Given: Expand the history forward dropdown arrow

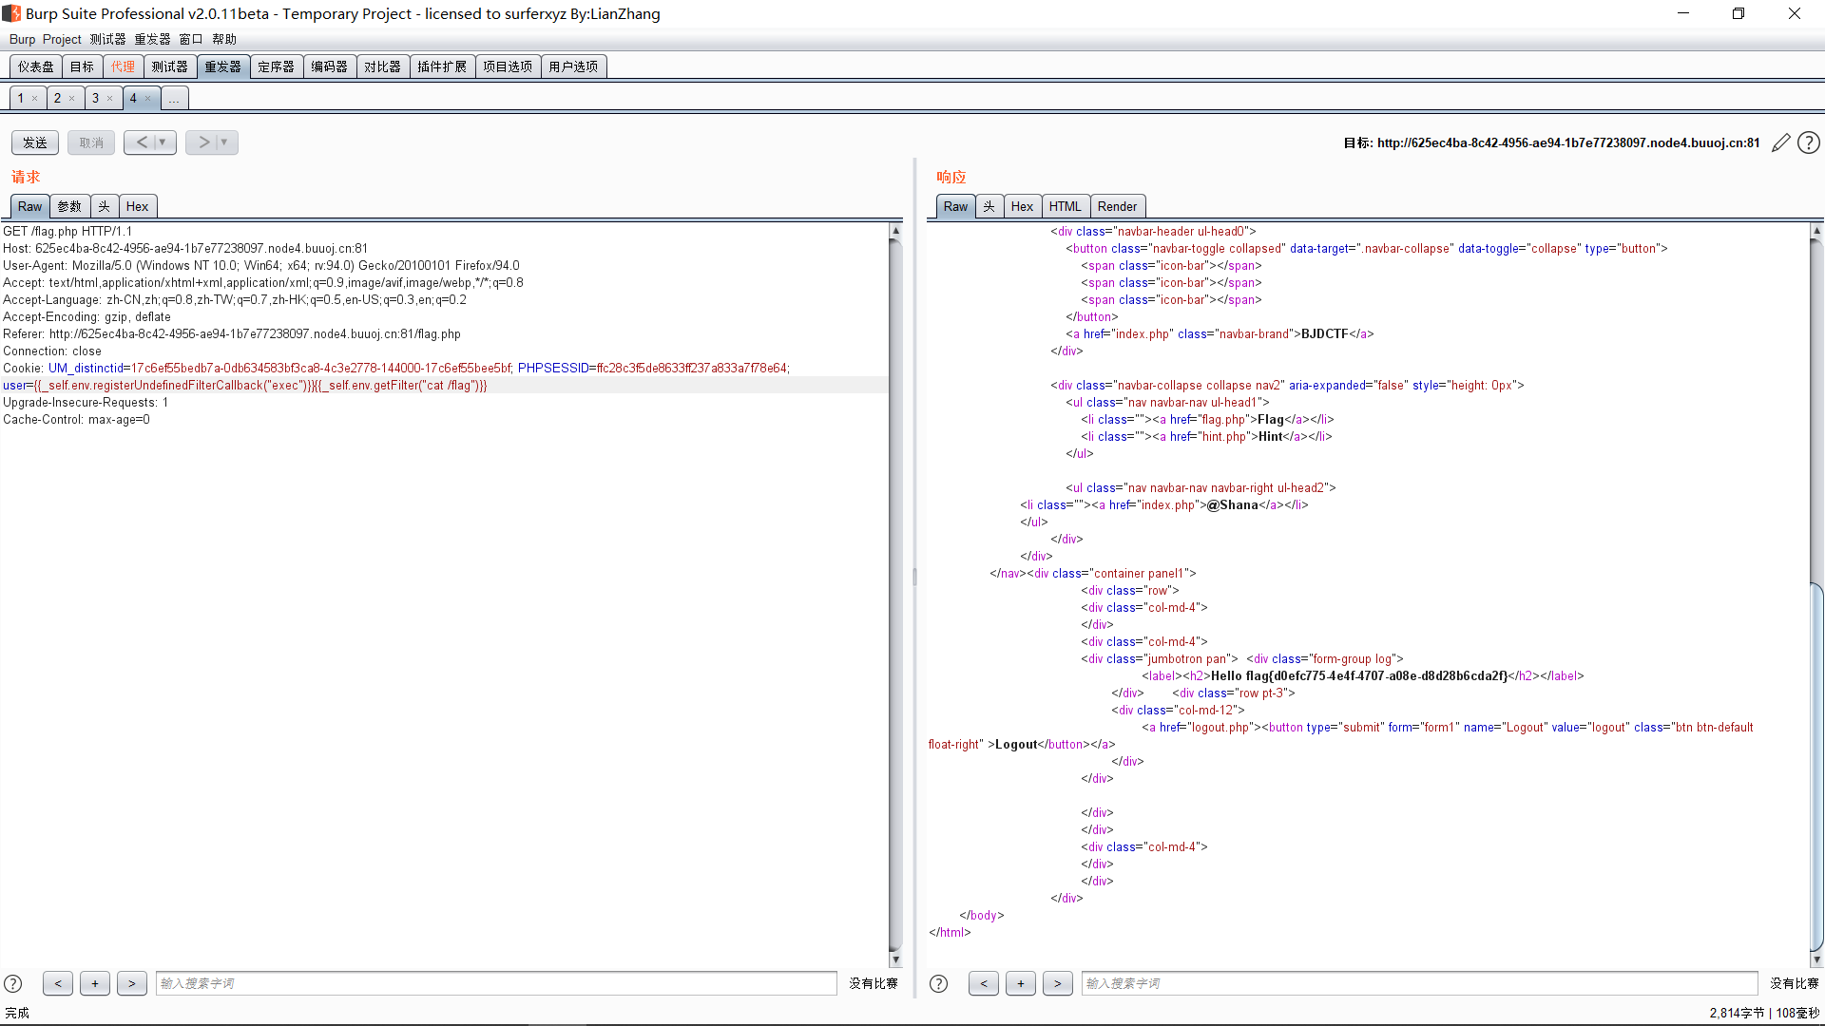Looking at the screenshot, I should (x=224, y=142).
